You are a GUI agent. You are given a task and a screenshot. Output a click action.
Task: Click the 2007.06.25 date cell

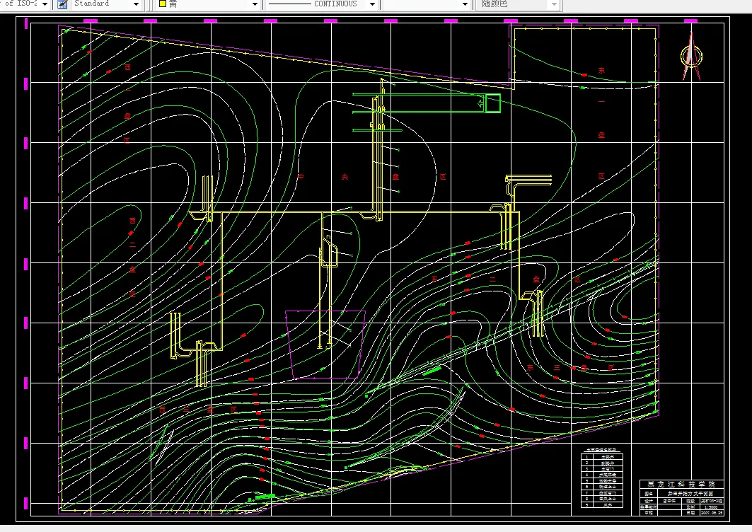712,512
